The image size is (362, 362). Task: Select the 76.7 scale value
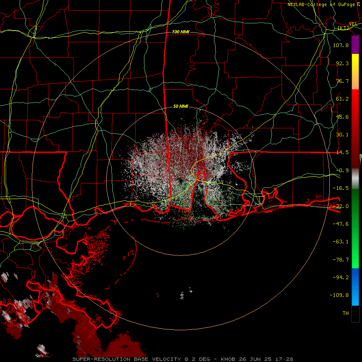coord(342,81)
